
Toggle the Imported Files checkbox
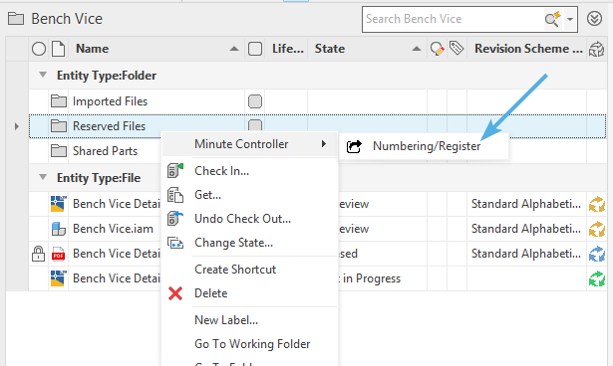(x=255, y=101)
